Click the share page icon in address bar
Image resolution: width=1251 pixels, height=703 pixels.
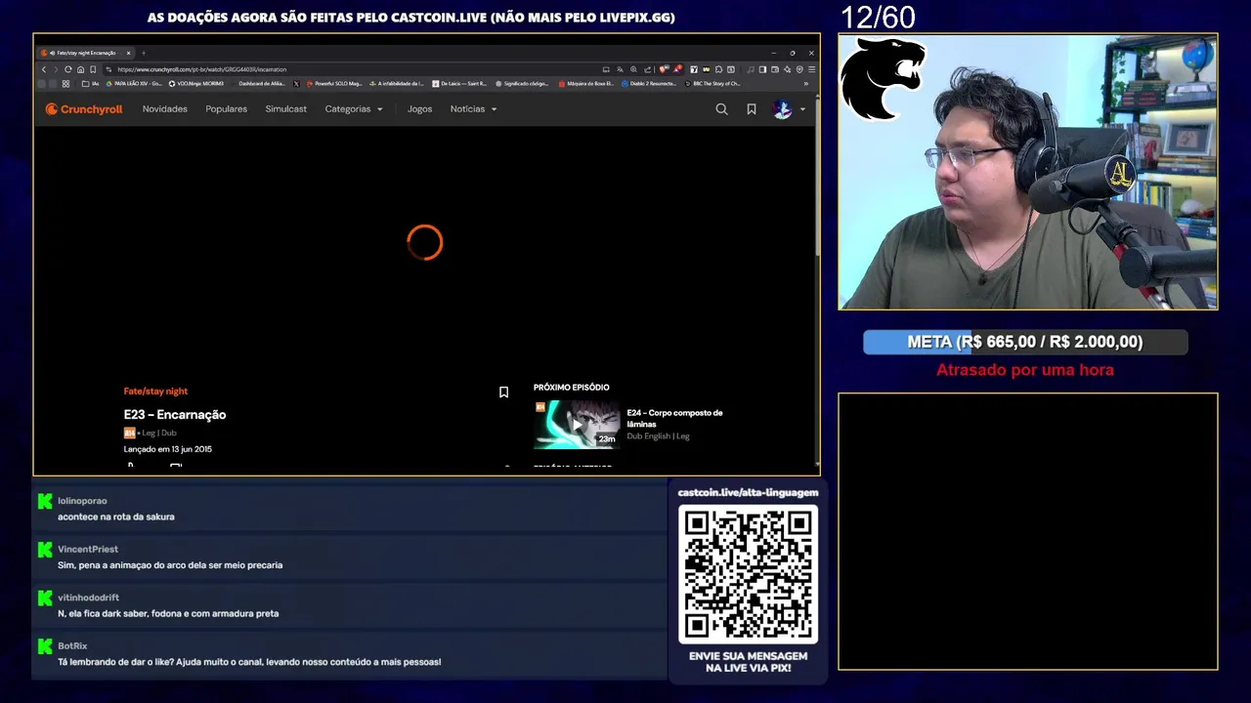pos(647,69)
